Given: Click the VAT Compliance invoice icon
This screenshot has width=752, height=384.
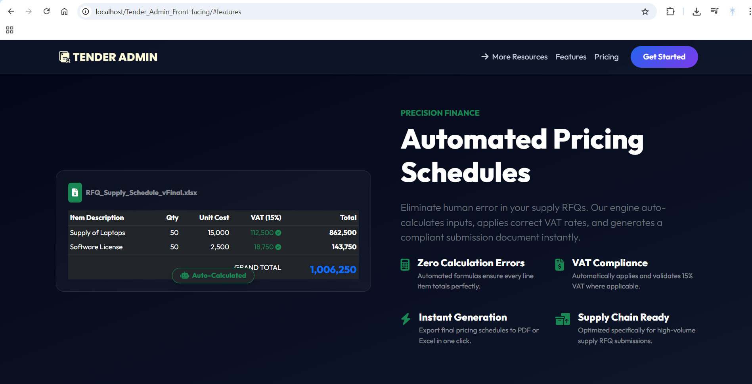Looking at the screenshot, I should (559, 264).
